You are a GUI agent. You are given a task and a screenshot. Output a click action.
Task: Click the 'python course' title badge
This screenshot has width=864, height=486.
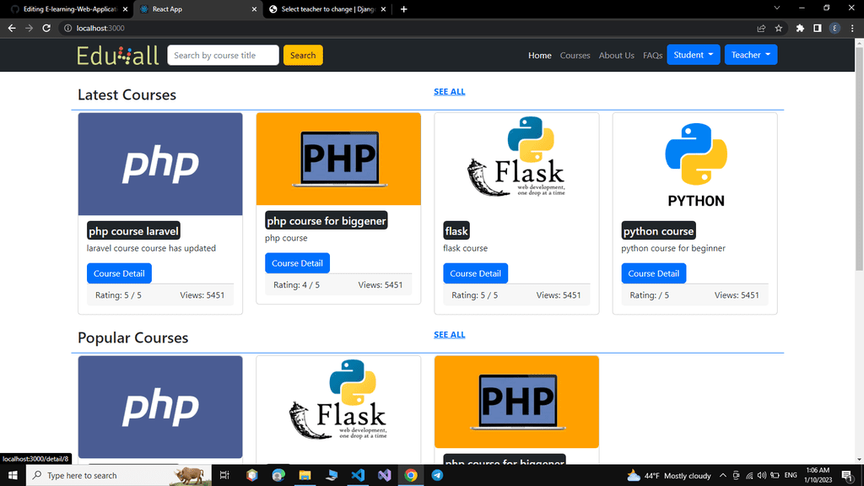pos(658,231)
